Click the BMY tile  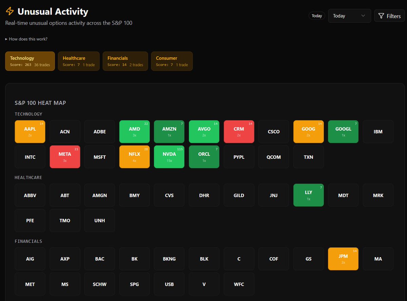click(x=134, y=195)
